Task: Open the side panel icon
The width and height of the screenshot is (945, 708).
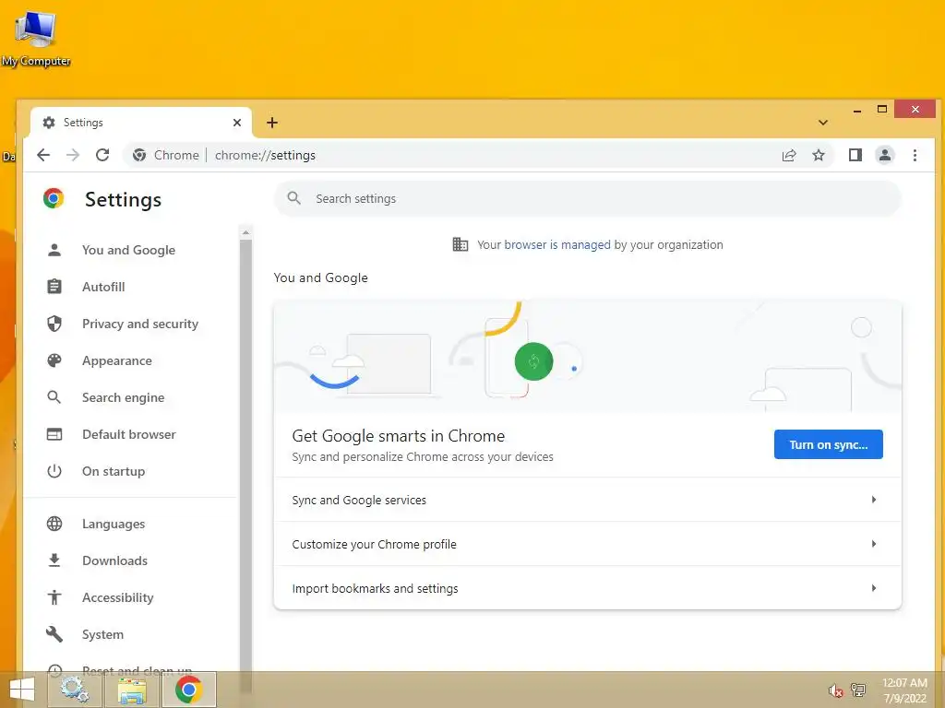Action: [855, 155]
